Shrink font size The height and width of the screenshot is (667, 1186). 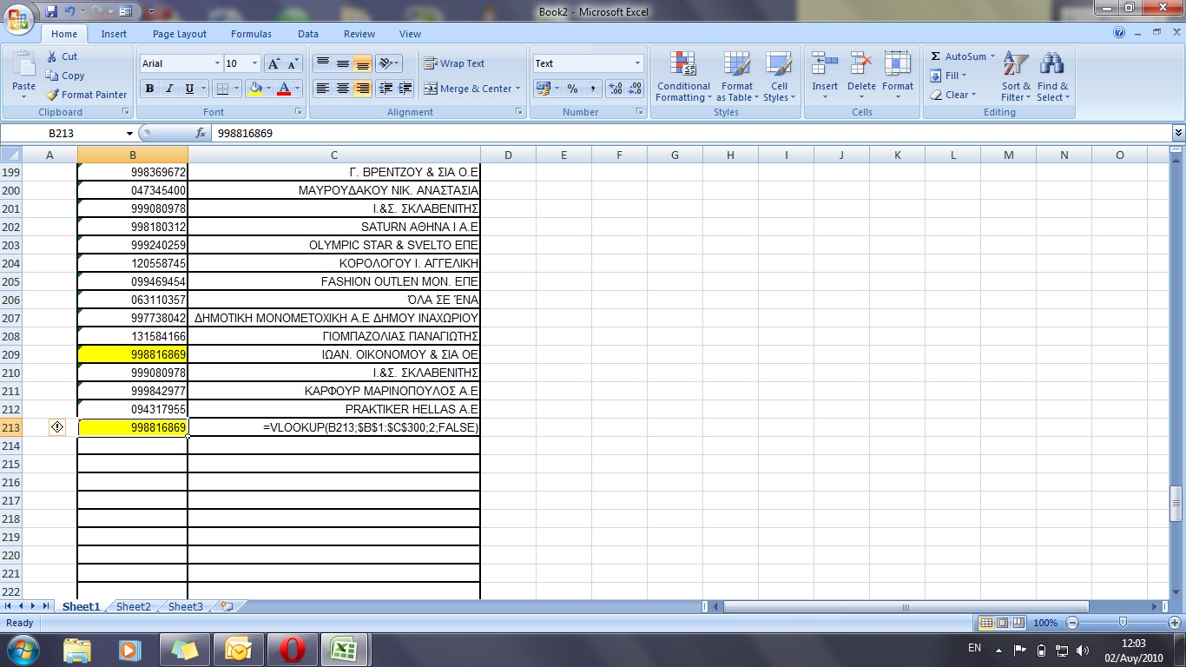[x=293, y=63]
